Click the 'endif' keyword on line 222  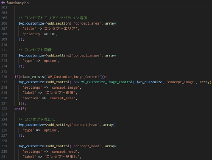point(20,109)
